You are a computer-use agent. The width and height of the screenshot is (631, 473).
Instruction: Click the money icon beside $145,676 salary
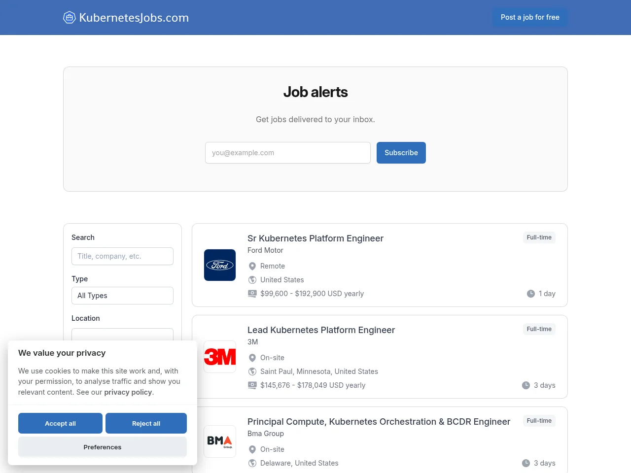pos(252,385)
